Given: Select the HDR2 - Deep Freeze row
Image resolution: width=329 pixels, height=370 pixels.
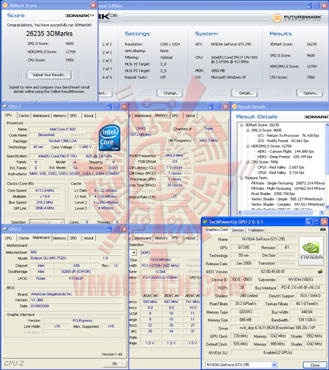Looking at the screenshot, I should [284, 157].
